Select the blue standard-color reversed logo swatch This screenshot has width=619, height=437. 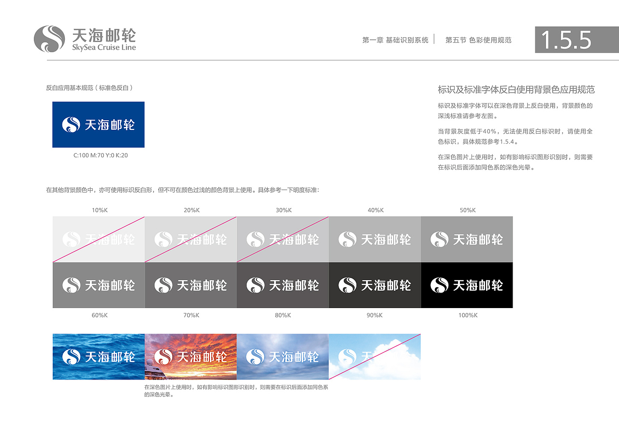point(99,125)
